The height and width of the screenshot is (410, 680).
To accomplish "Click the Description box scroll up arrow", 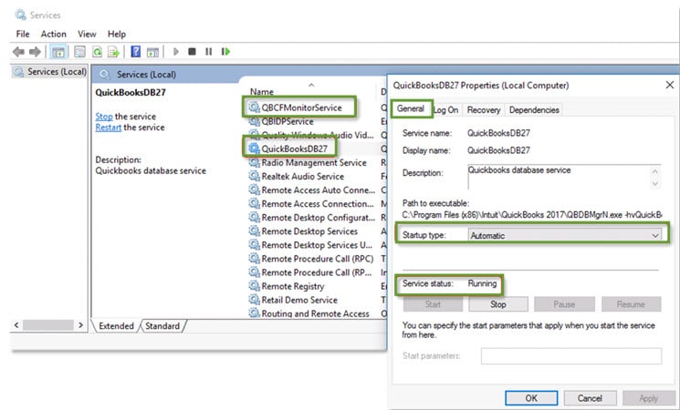I will tap(654, 171).
